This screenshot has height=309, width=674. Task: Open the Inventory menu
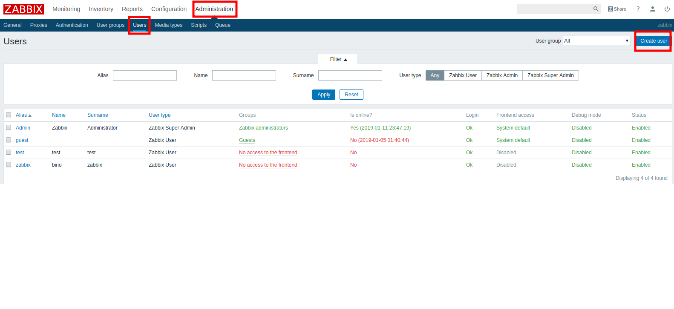(x=101, y=9)
